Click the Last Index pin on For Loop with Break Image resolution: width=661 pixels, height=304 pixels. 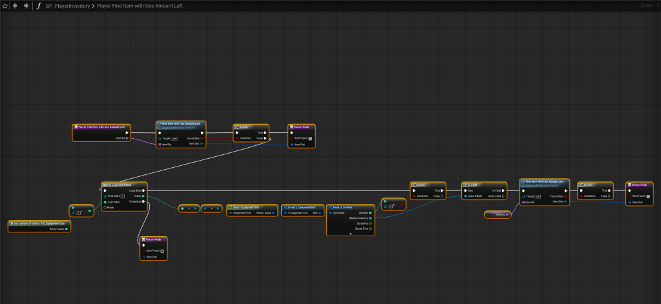[105, 202]
